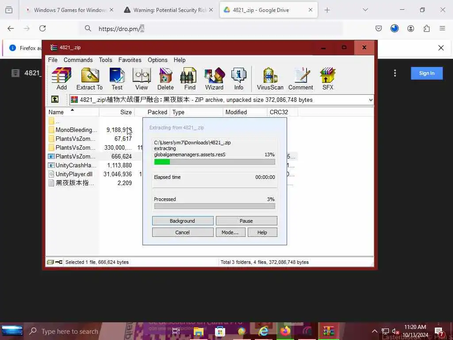The width and height of the screenshot is (453, 340).
Task: Open the Wizard toolbar icon
Action: pos(214,79)
